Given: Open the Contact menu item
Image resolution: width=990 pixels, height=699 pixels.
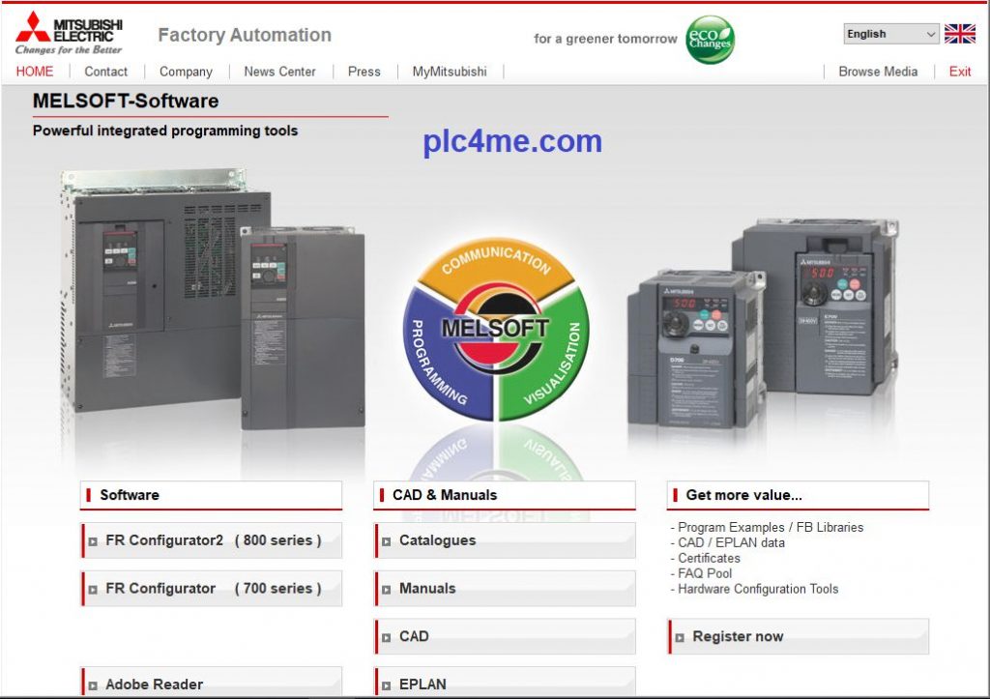Looking at the screenshot, I should pos(105,72).
